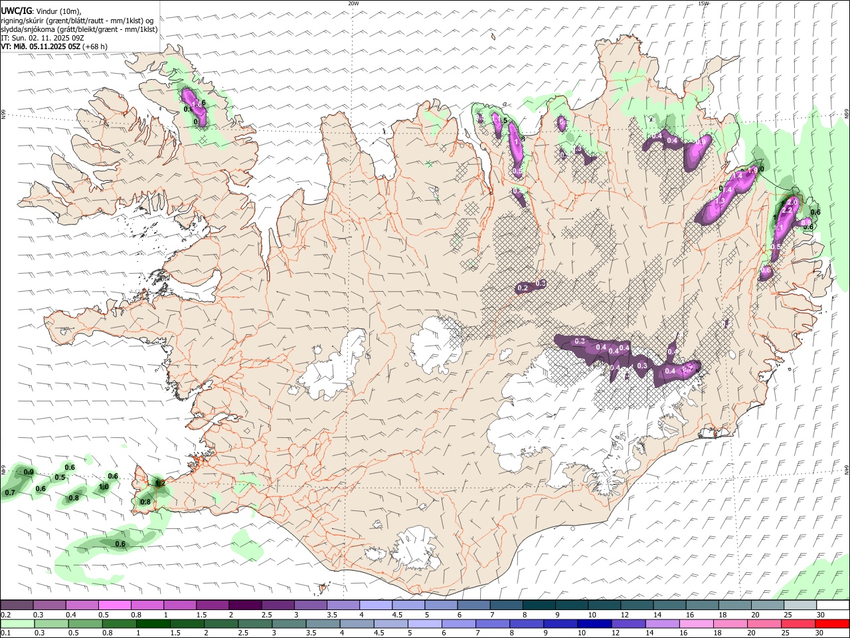Click the 15W longitude label
Image resolution: width=850 pixels, height=638 pixels.
click(704, 3)
